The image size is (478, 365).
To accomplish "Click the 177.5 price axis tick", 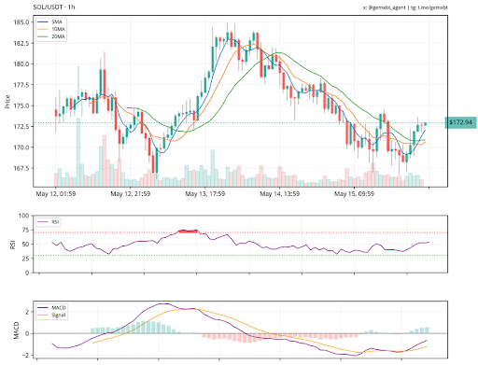I will (x=21, y=85).
